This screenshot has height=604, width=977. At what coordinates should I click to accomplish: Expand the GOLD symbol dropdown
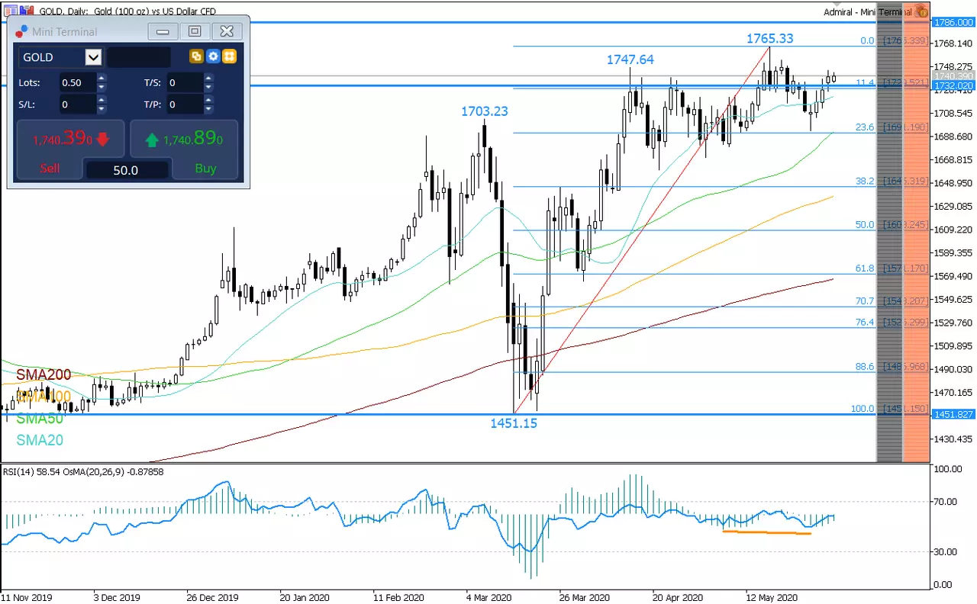[93, 57]
